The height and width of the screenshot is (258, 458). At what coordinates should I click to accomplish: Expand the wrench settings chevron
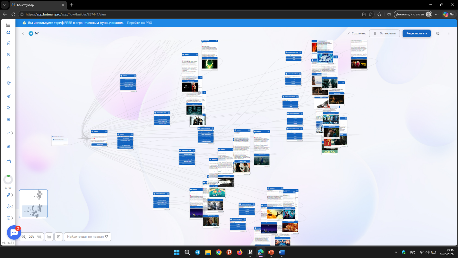(13, 195)
